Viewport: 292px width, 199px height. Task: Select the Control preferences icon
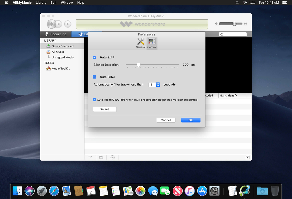coord(152,43)
